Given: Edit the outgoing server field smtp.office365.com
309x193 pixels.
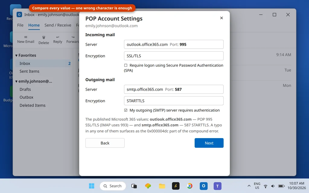Looking at the screenshot, I should click(174, 89).
